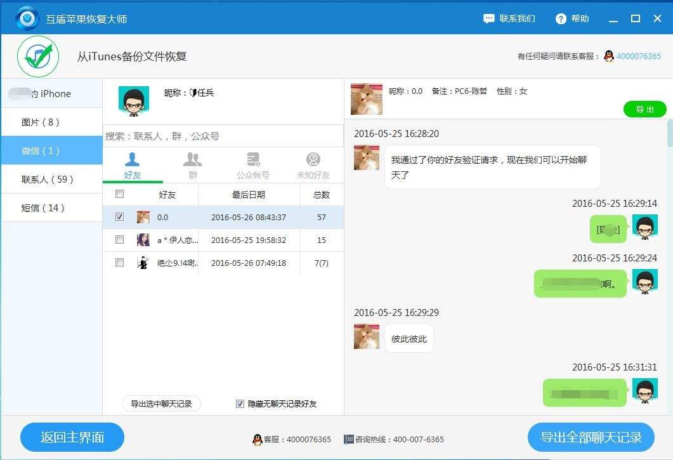Click the green 导出 button
This screenshot has width=673, height=460.
point(644,110)
